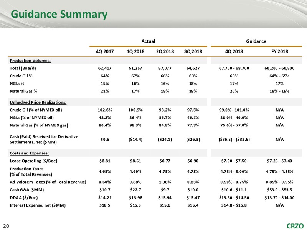Click the ($24.1) derivative settlement value
The height and width of the screenshot is (230, 307).
[165, 140]
